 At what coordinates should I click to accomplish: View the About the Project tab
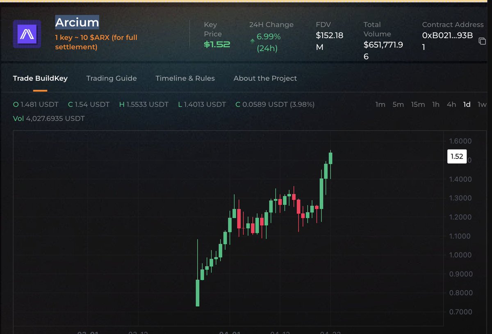(265, 78)
